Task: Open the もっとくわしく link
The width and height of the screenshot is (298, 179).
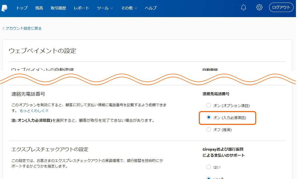Action: (32, 111)
